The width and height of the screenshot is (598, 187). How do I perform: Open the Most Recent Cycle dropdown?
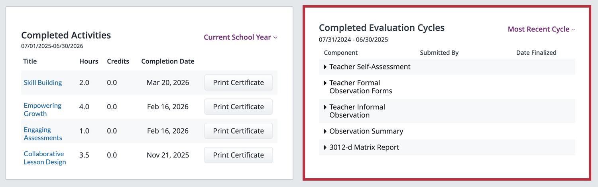[x=541, y=29]
